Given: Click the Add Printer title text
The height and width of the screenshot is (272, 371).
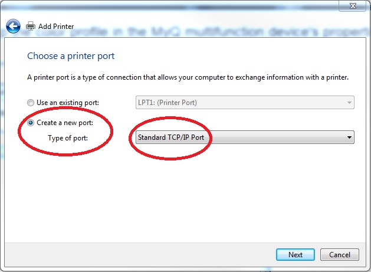Looking at the screenshot, I should coord(56,27).
